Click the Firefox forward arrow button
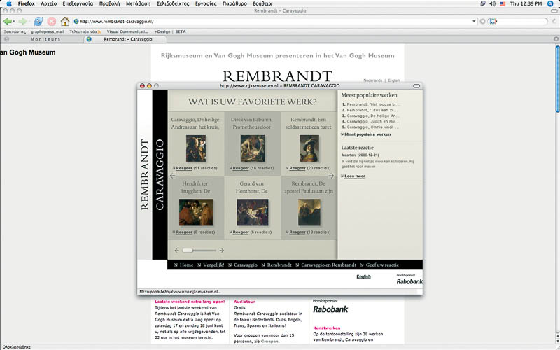The height and width of the screenshot is (350, 560). point(22,22)
